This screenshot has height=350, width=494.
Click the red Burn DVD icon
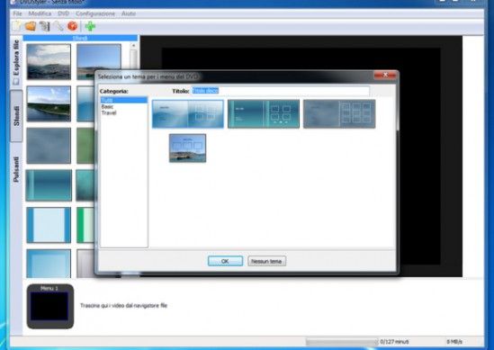(73, 26)
